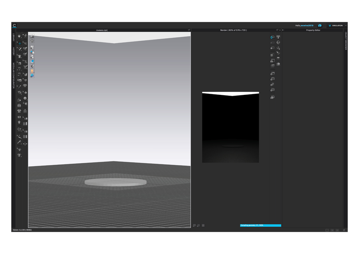Screen dimensions: 359x254
Task: Click the round platform disc in 3D view
Action: click(x=116, y=182)
